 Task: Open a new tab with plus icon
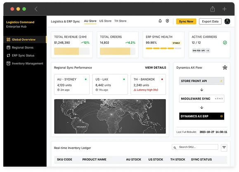click(x=224, y=9)
